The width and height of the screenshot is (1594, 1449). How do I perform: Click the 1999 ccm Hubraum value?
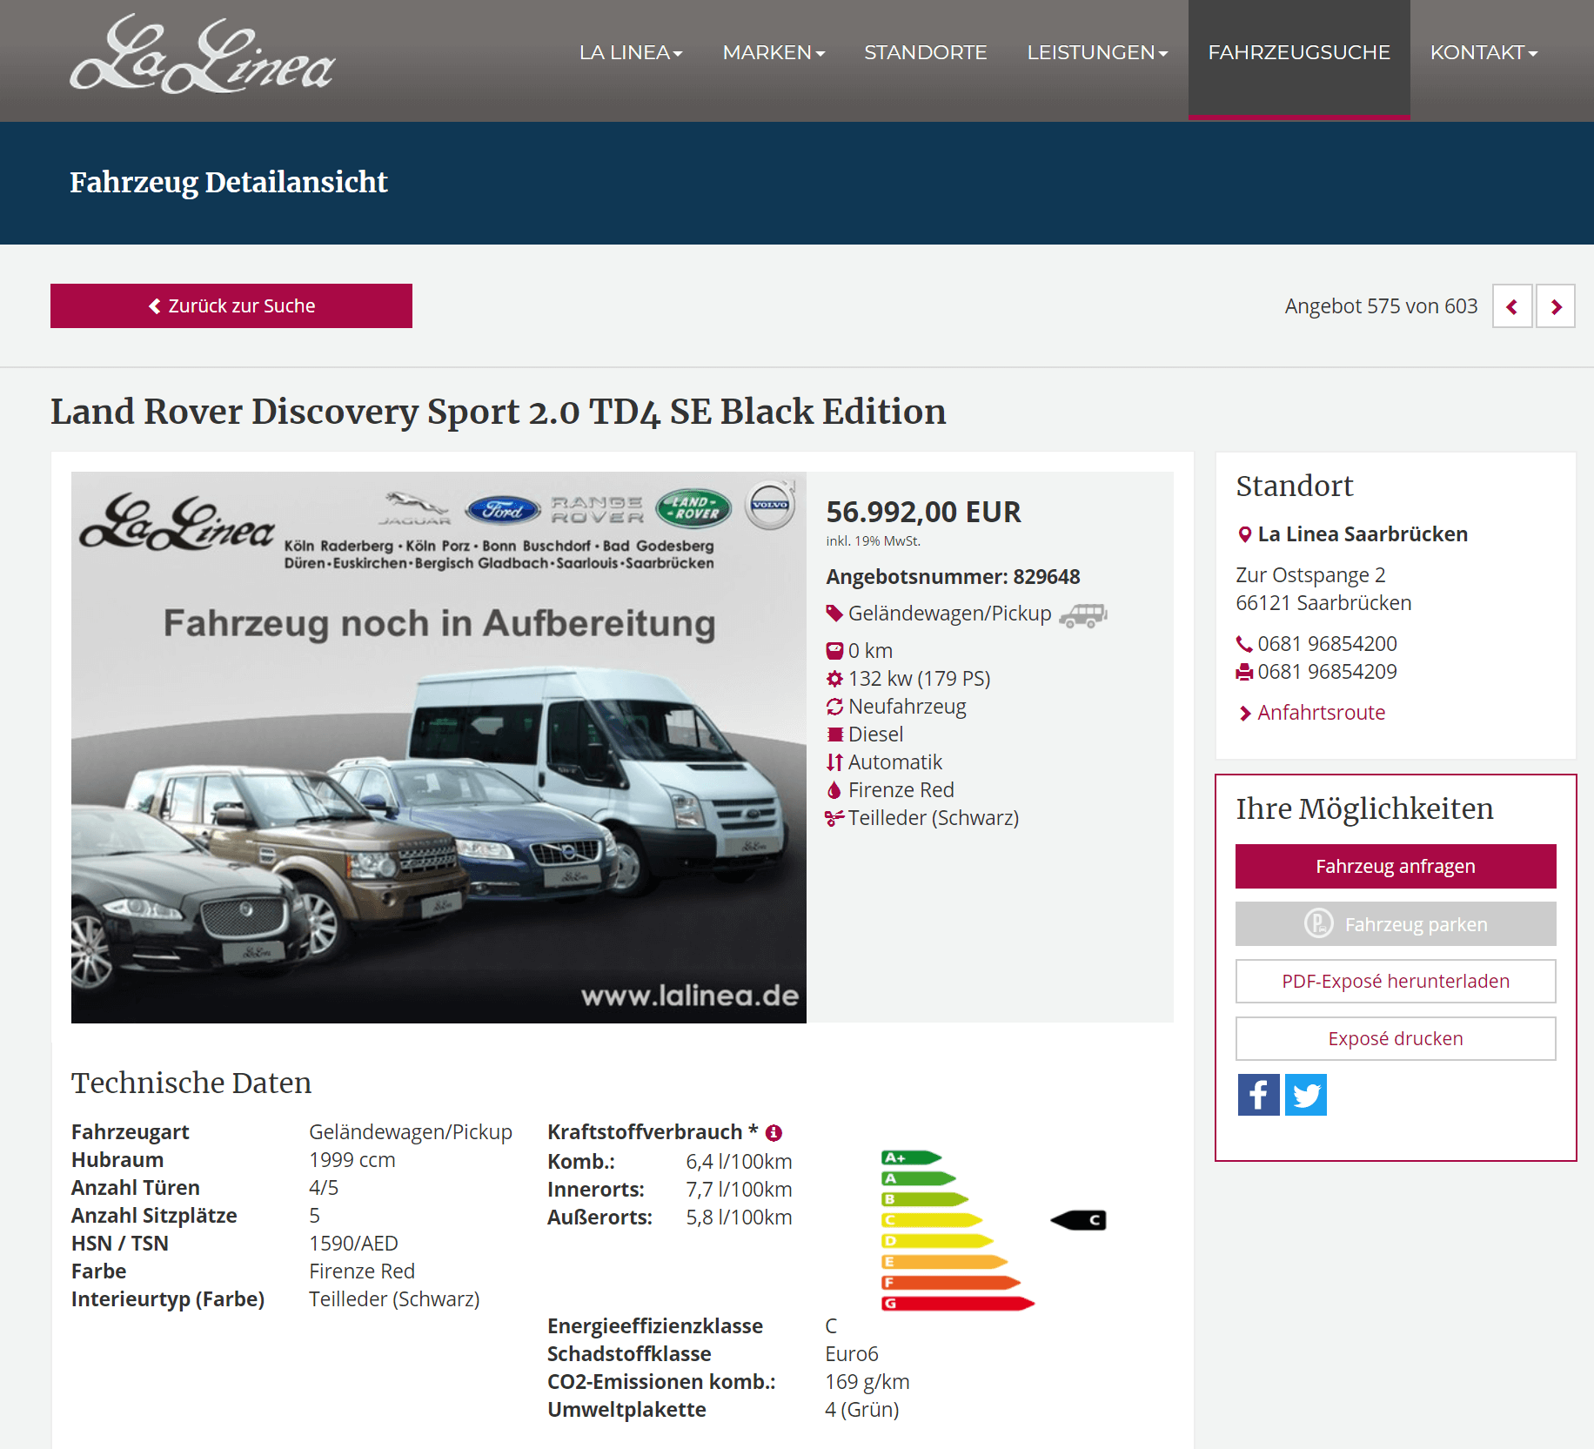[352, 1160]
